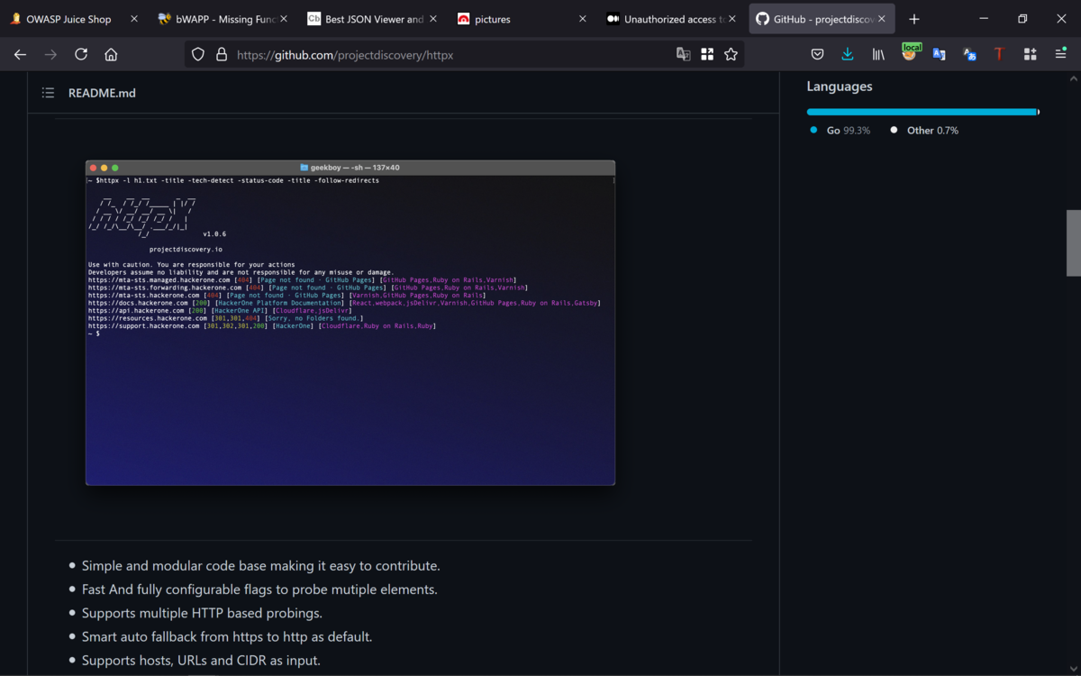Click the red T extension icon
Viewport: 1081px width, 676px height.
coord(999,55)
